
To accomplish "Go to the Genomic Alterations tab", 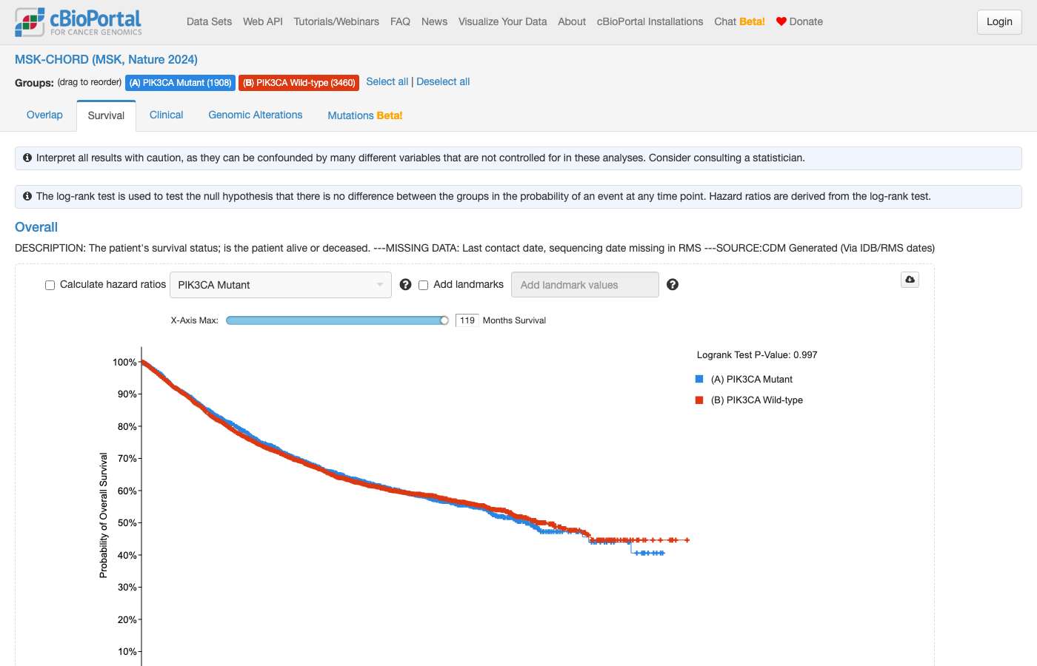I will (256, 115).
